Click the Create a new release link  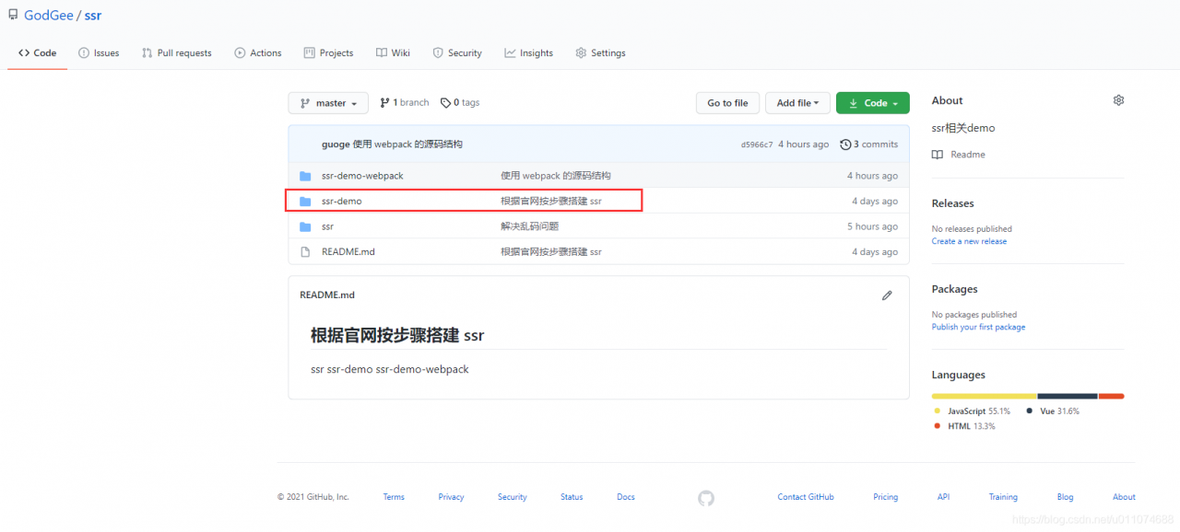click(x=969, y=241)
